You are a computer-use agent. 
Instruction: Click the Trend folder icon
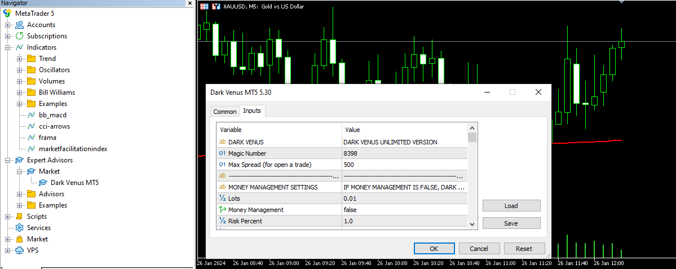[x=31, y=59]
